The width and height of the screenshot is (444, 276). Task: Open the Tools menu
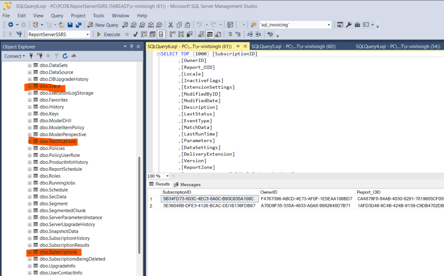coord(98,16)
